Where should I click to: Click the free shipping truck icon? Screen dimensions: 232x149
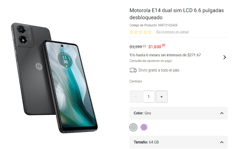tap(133, 70)
